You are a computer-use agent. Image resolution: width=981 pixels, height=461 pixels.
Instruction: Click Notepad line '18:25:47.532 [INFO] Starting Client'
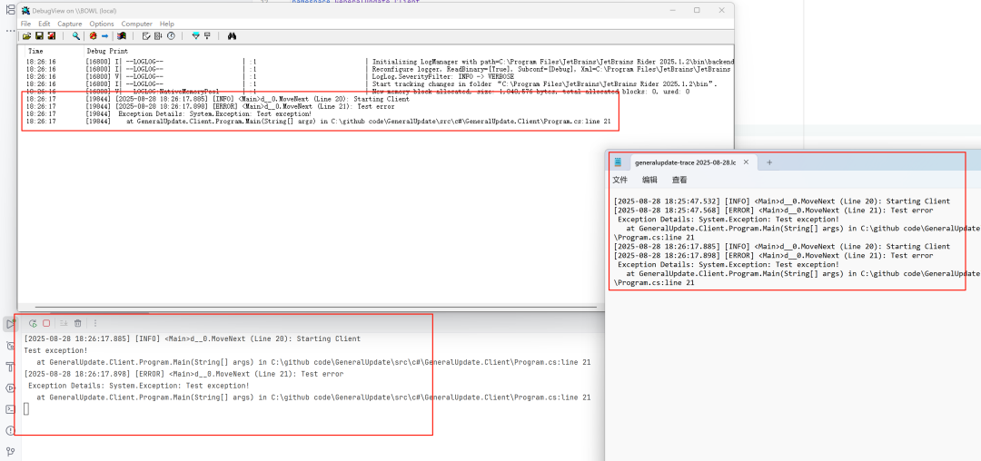(x=782, y=201)
